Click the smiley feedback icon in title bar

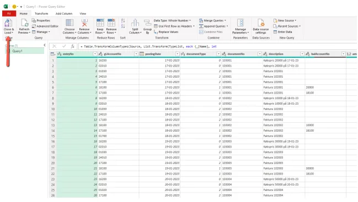click(x=14, y=7)
